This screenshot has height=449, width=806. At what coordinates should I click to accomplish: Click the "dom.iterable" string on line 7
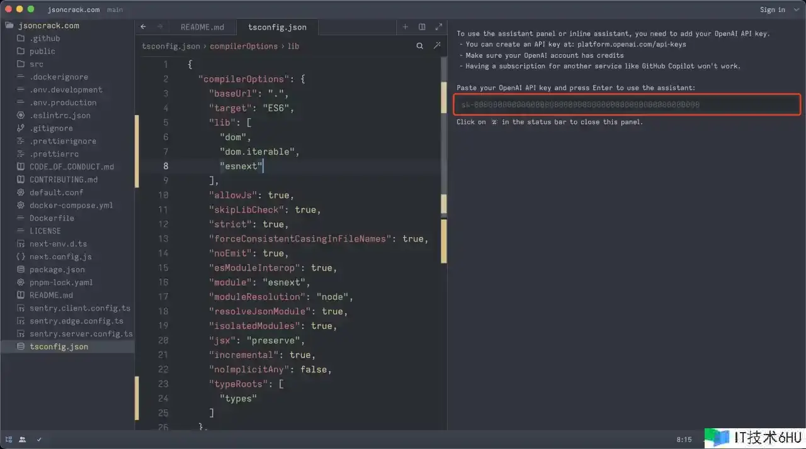[258, 152]
